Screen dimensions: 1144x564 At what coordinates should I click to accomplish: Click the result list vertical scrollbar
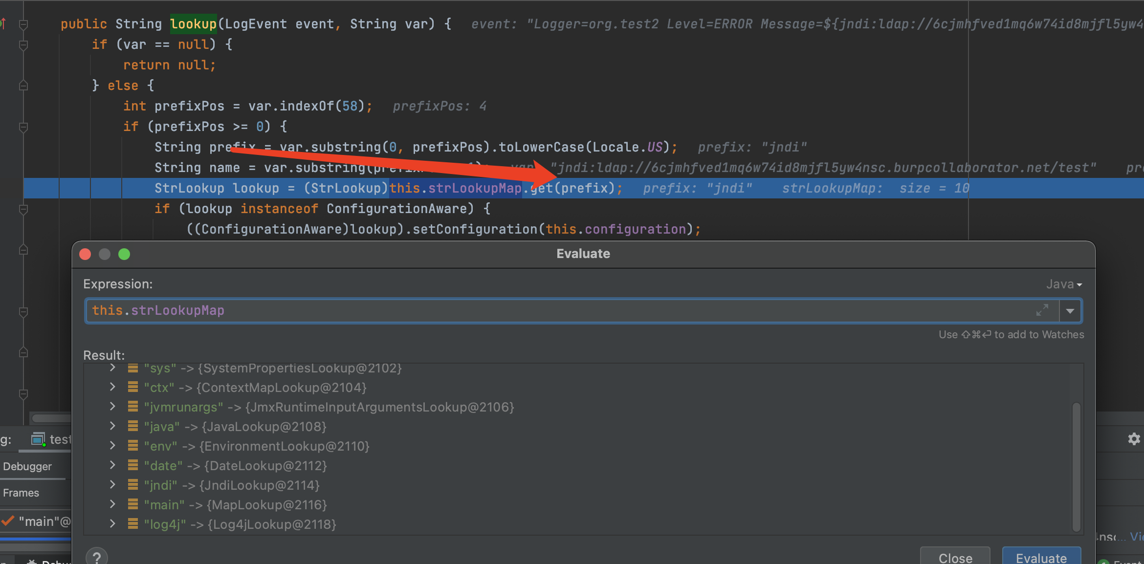click(x=1076, y=467)
